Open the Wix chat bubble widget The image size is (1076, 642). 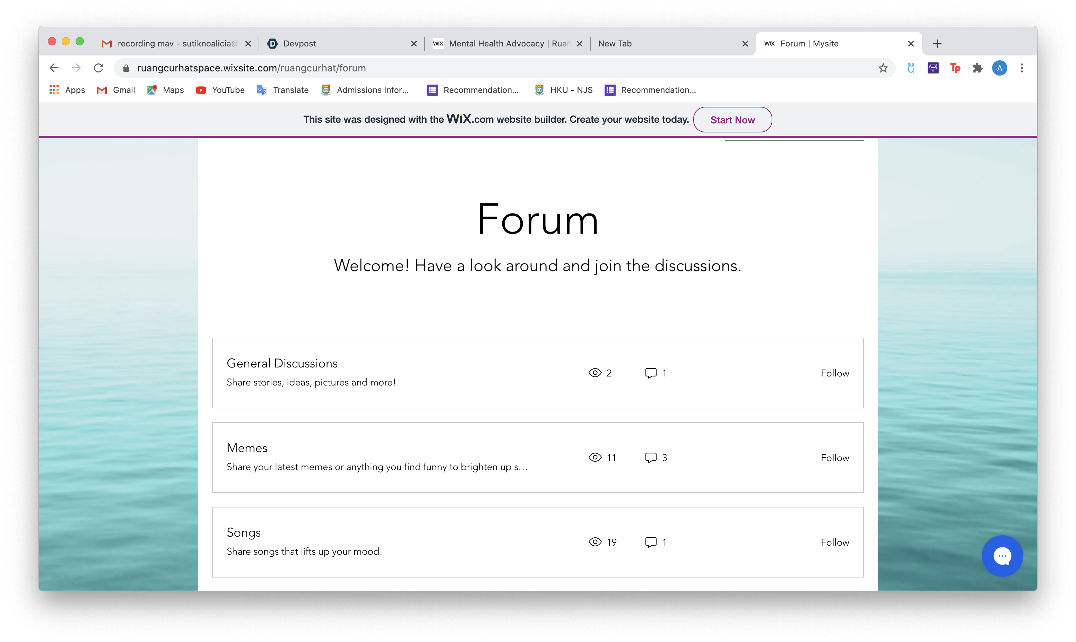pos(1001,555)
